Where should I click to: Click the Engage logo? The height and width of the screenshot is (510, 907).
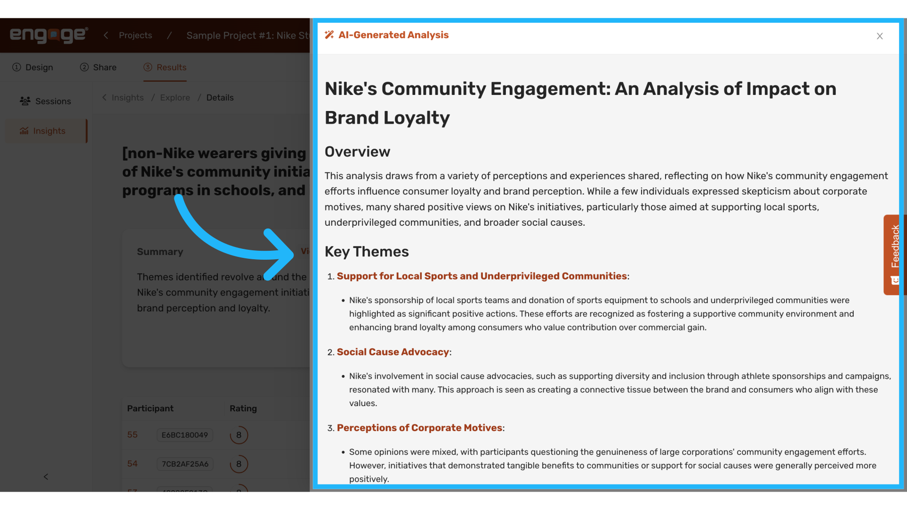click(x=49, y=35)
